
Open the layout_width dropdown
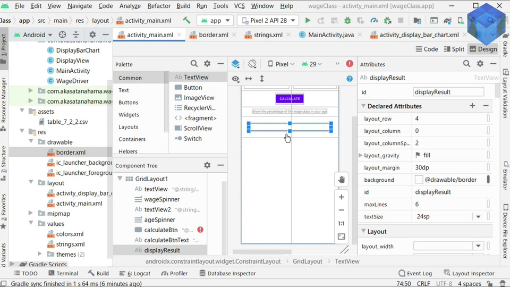click(x=478, y=246)
